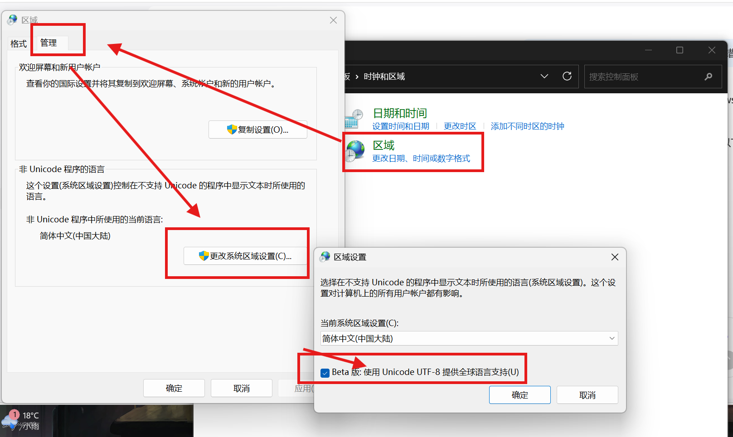Click 确定 in the 区域设置 dialog

[x=520, y=395]
